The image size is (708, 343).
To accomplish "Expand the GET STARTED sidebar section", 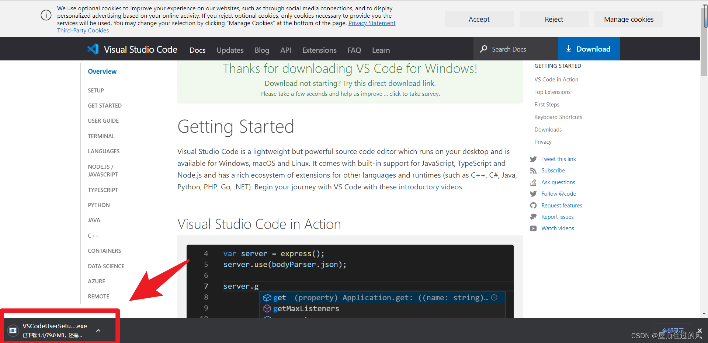I will click(105, 105).
